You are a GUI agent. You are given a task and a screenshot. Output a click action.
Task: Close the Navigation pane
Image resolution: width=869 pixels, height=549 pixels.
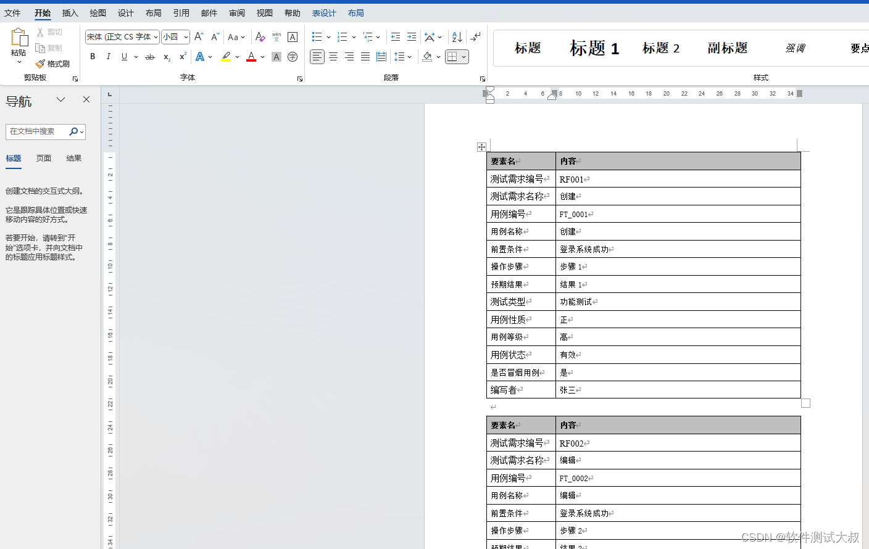[86, 99]
